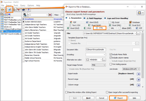Open color picker ellipsis next to #EAEAEA
The image size is (146, 101).
[x=104, y=60]
